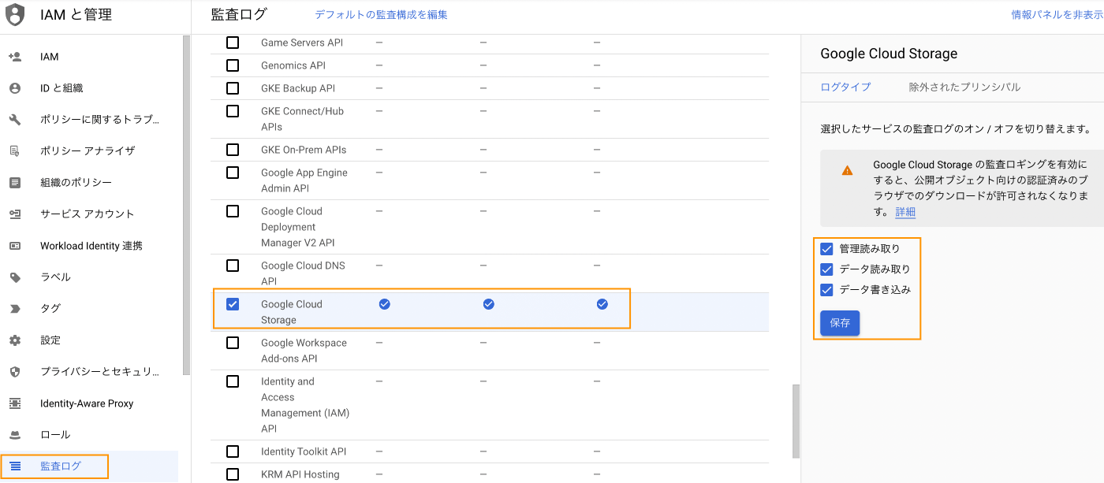Image resolution: width=1104 pixels, height=483 pixels.
Task: Select the Google Cloud DNS API checkbox
Action: [x=233, y=266]
